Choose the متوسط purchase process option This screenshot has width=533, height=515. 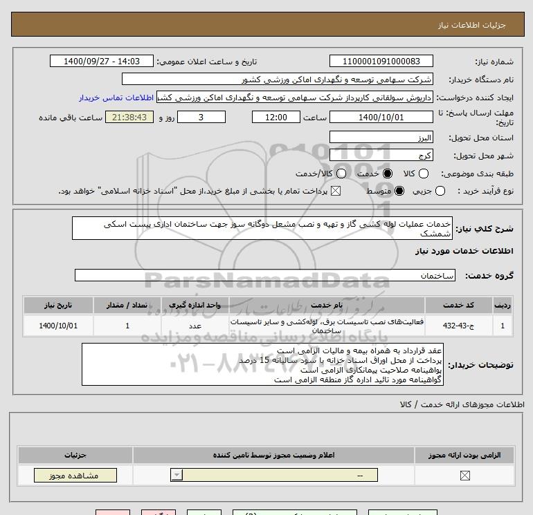(399, 191)
